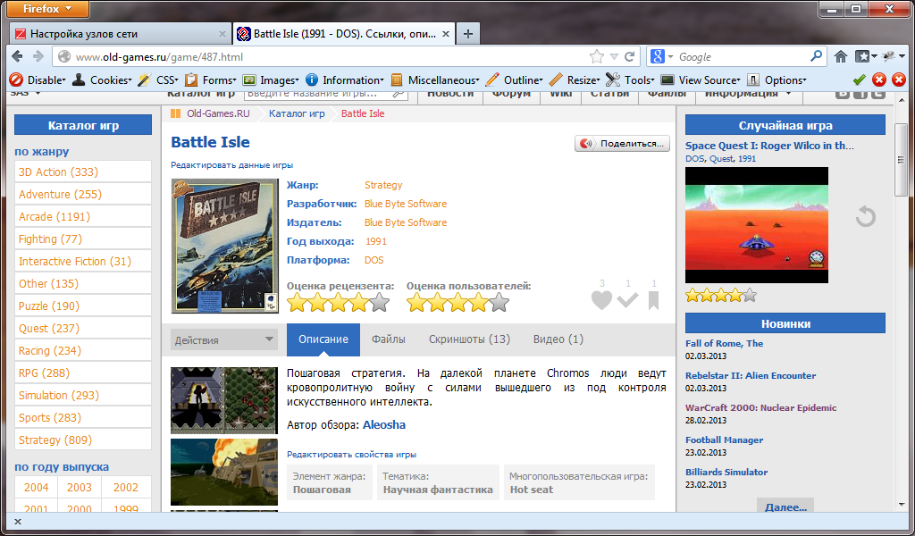The height and width of the screenshot is (536, 915).
Task: Open Space Quest I random game link
Action: coord(769,146)
